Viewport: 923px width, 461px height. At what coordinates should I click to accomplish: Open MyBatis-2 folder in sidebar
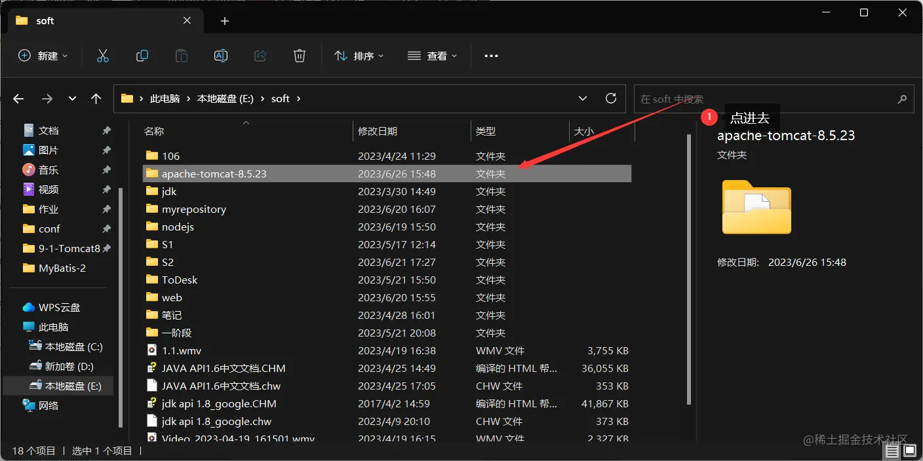pos(62,268)
